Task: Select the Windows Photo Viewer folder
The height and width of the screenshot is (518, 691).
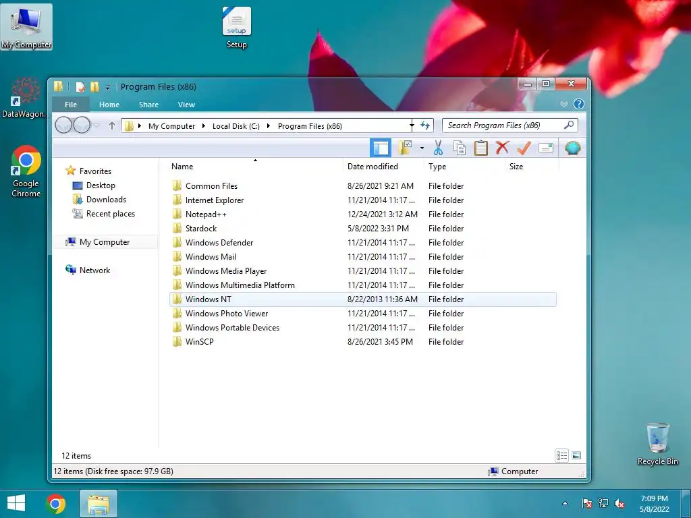Action: click(362, 313)
